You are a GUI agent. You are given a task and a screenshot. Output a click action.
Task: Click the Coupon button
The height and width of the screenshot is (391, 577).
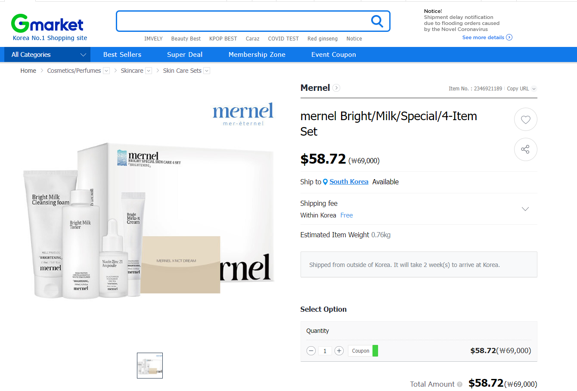point(360,351)
